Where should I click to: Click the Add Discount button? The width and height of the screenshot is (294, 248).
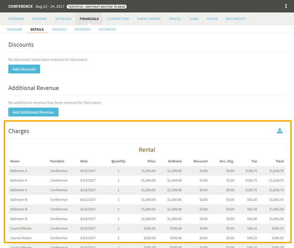pos(24,69)
